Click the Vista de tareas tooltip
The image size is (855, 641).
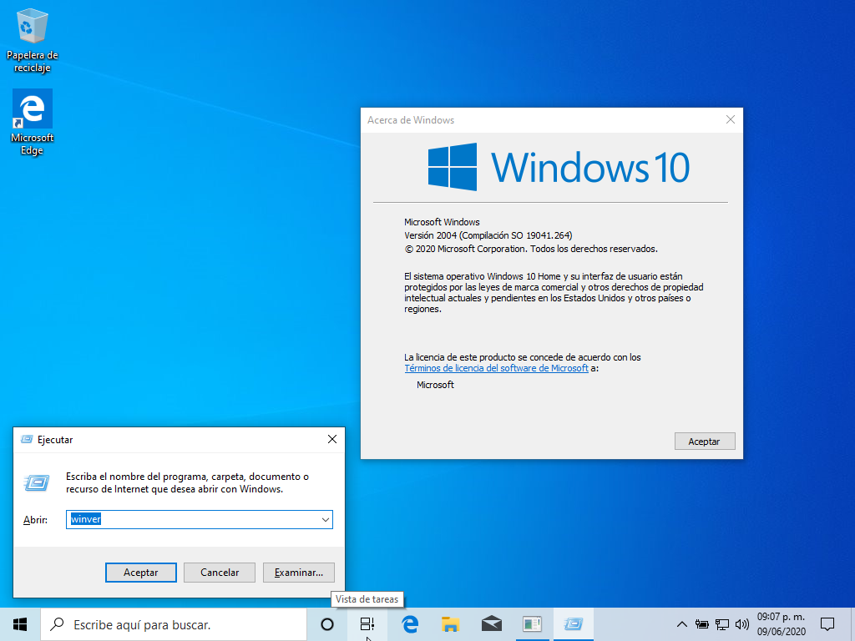point(367,599)
